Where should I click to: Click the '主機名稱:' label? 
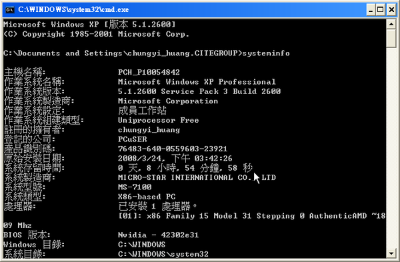tap(25, 72)
